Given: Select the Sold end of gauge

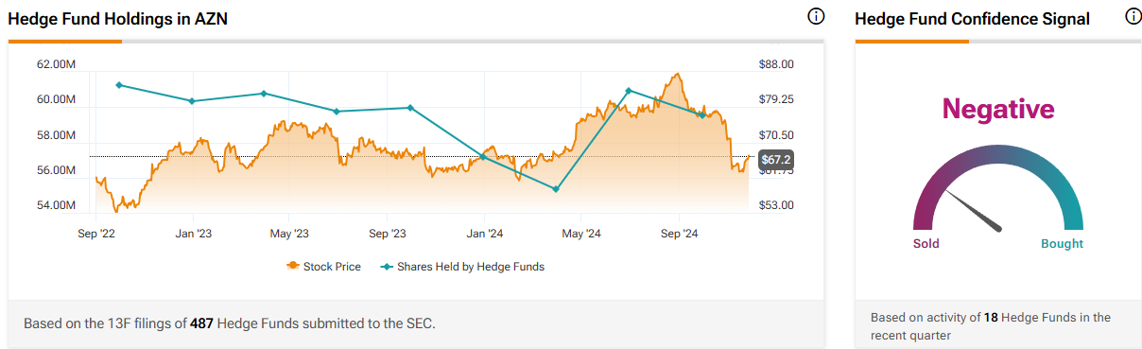Looking at the screenshot, I should (x=926, y=244).
